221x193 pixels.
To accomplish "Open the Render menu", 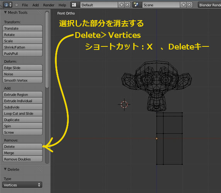I will (49, 5).
